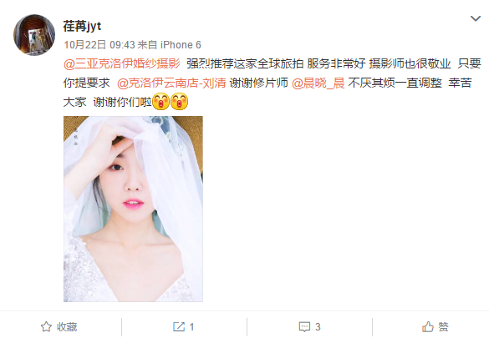Open the iPhone 6 source link
489x338 pixels.
(x=181, y=45)
